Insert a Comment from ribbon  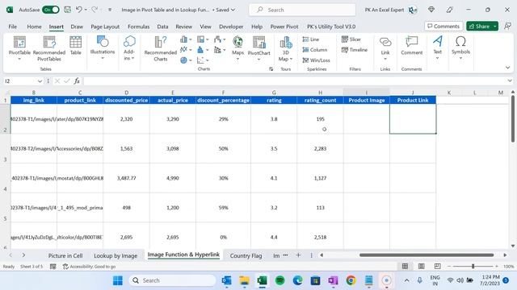pyautogui.click(x=411, y=46)
